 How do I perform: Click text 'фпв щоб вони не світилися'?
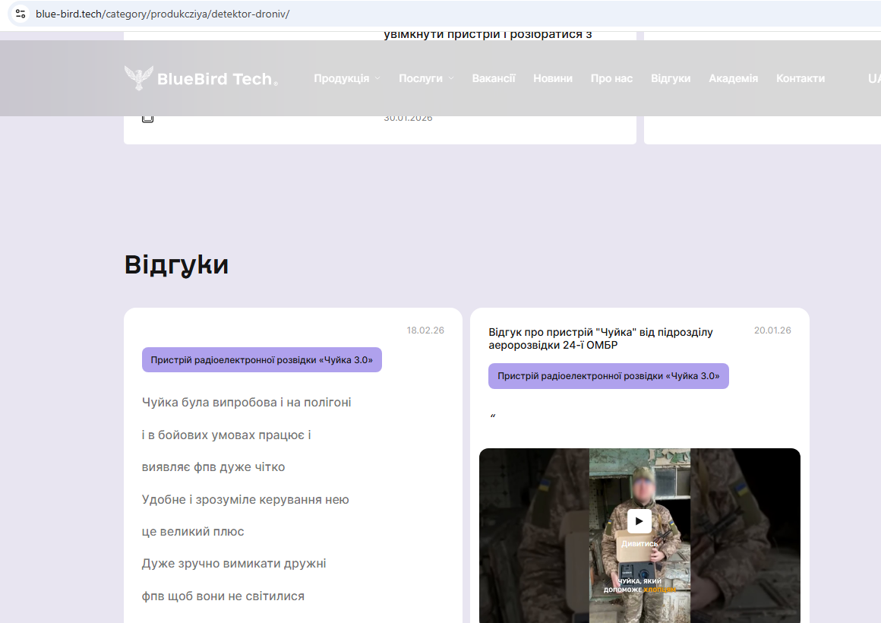click(x=223, y=596)
